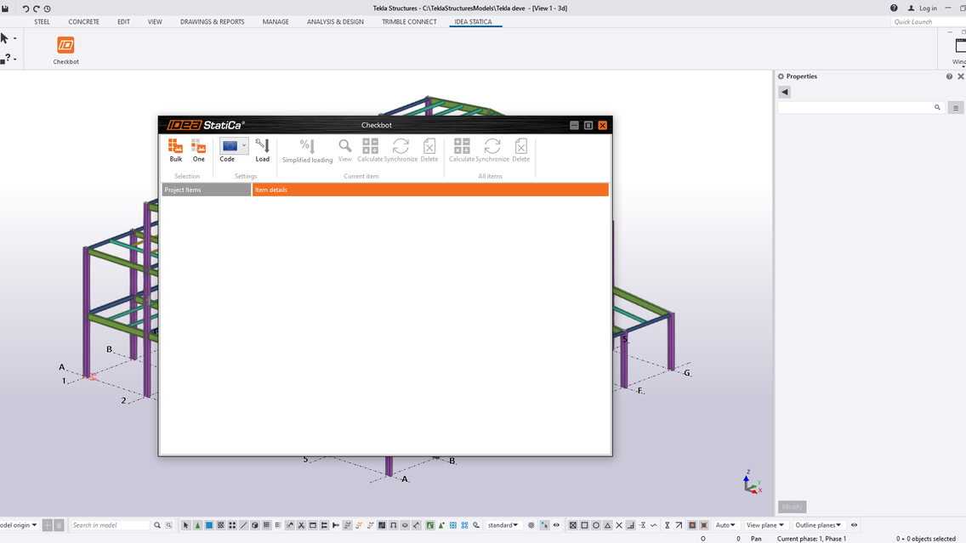Expand the arrow beside the selection tool
966x543 pixels.
pyautogui.click(x=14, y=39)
